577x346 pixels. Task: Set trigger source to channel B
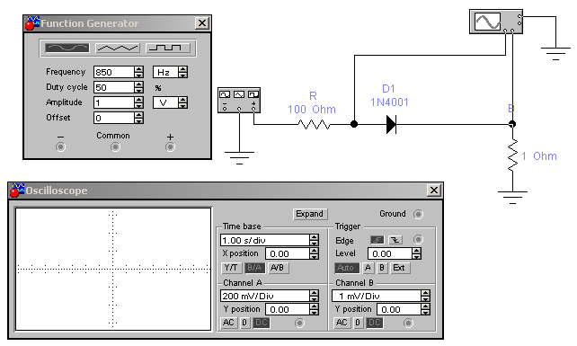pos(382,268)
